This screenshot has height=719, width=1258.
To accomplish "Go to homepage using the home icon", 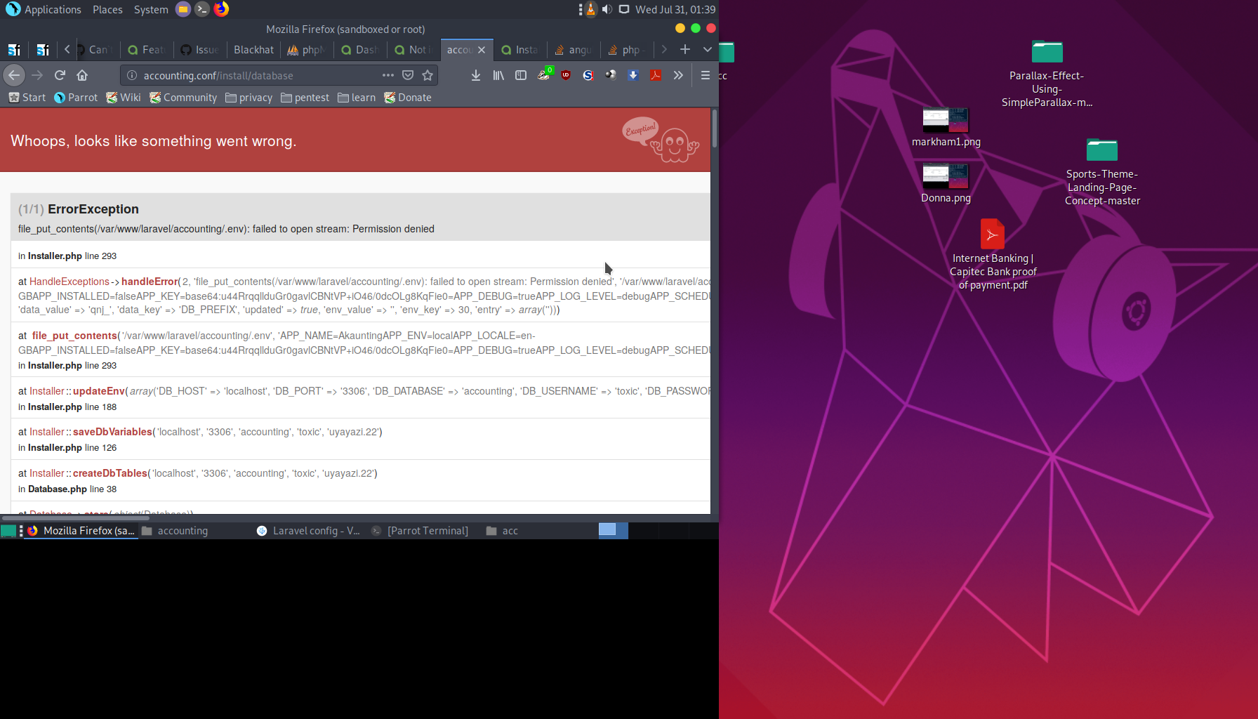I will (83, 75).
